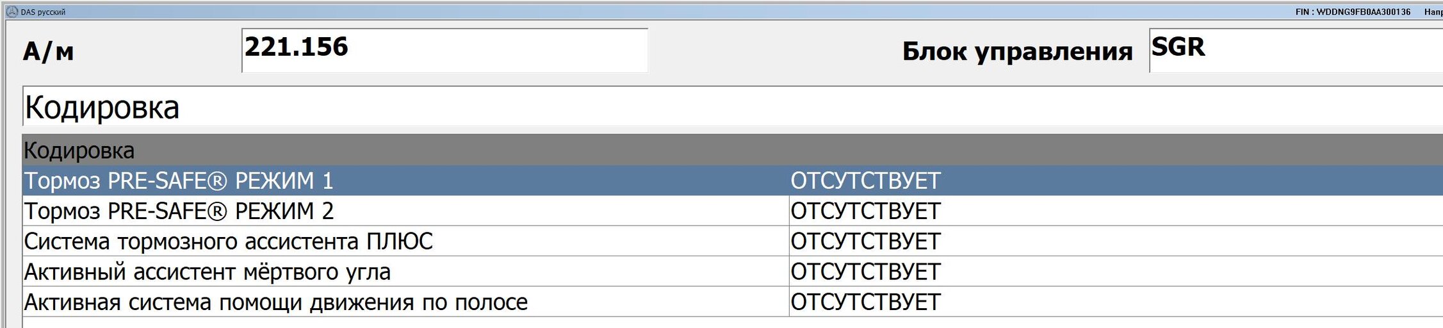This screenshot has width=1443, height=328.
Task: Click the large Кодировка title field
Action: pos(733,106)
